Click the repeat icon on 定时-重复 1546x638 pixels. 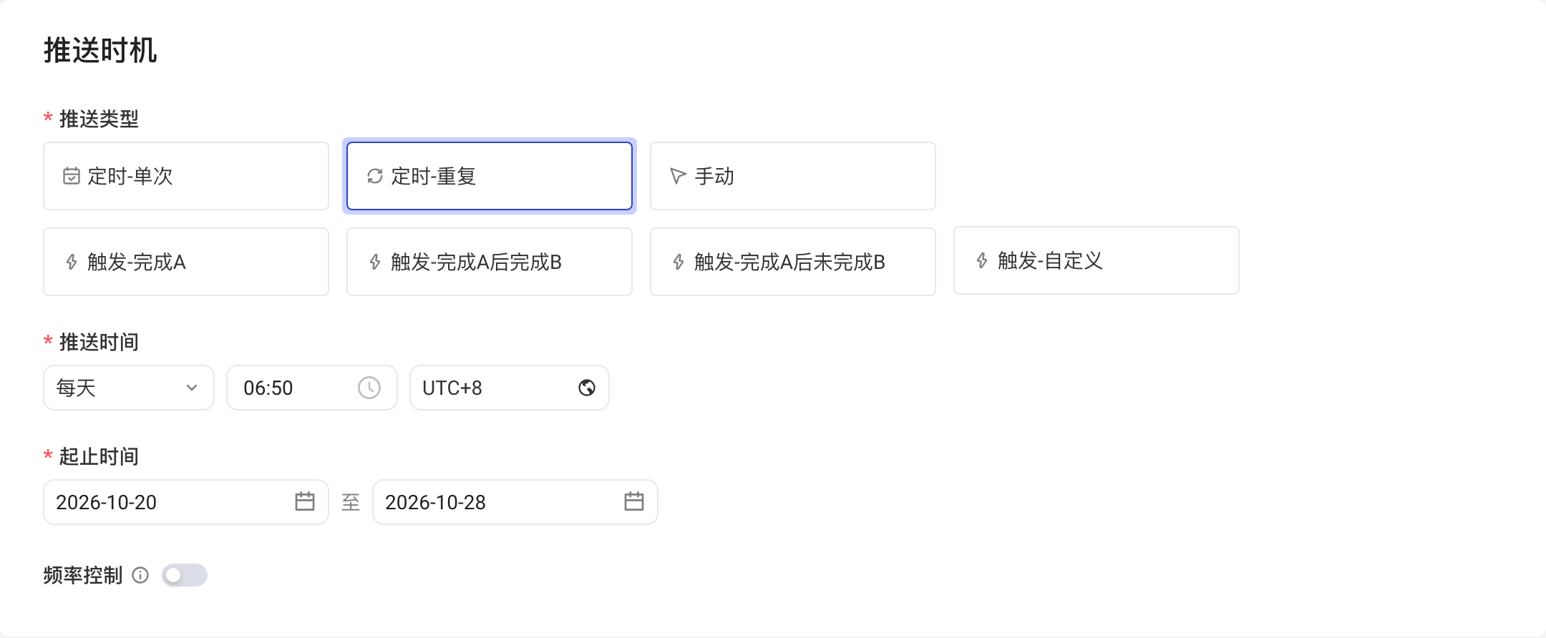tap(375, 176)
